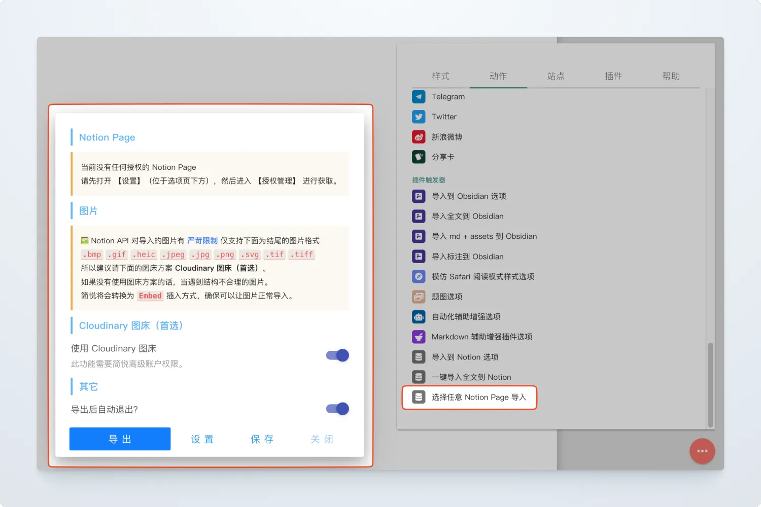
Task: Click the Cloudinary 图床（首选）heading
Action: pyautogui.click(x=131, y=325)
